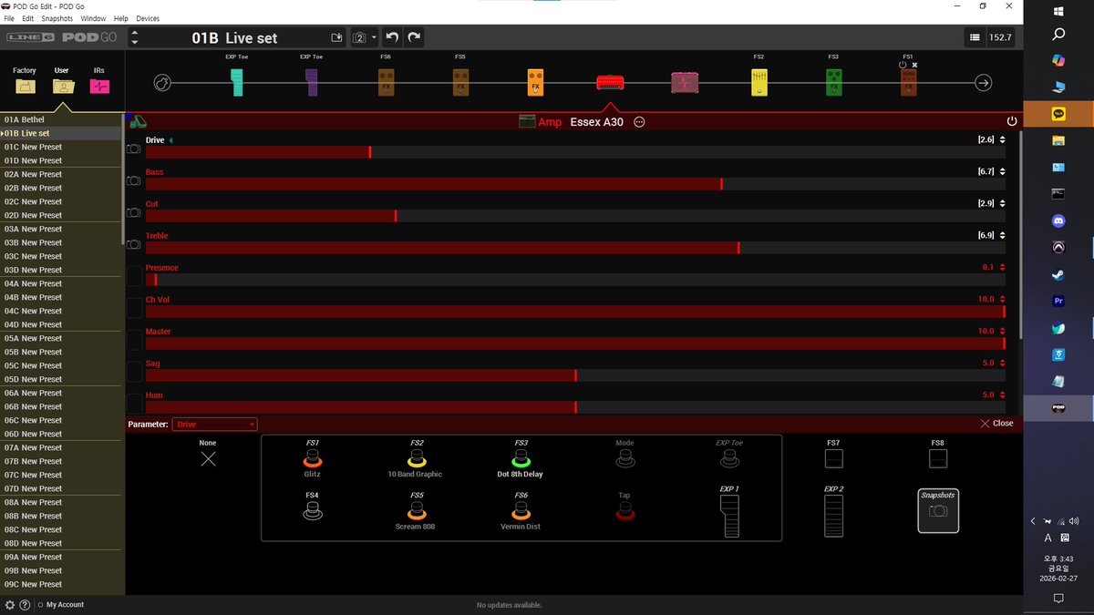Open the Snapshots menu
The width and height of the screenshot is (1094, 615).
[57, 18]
